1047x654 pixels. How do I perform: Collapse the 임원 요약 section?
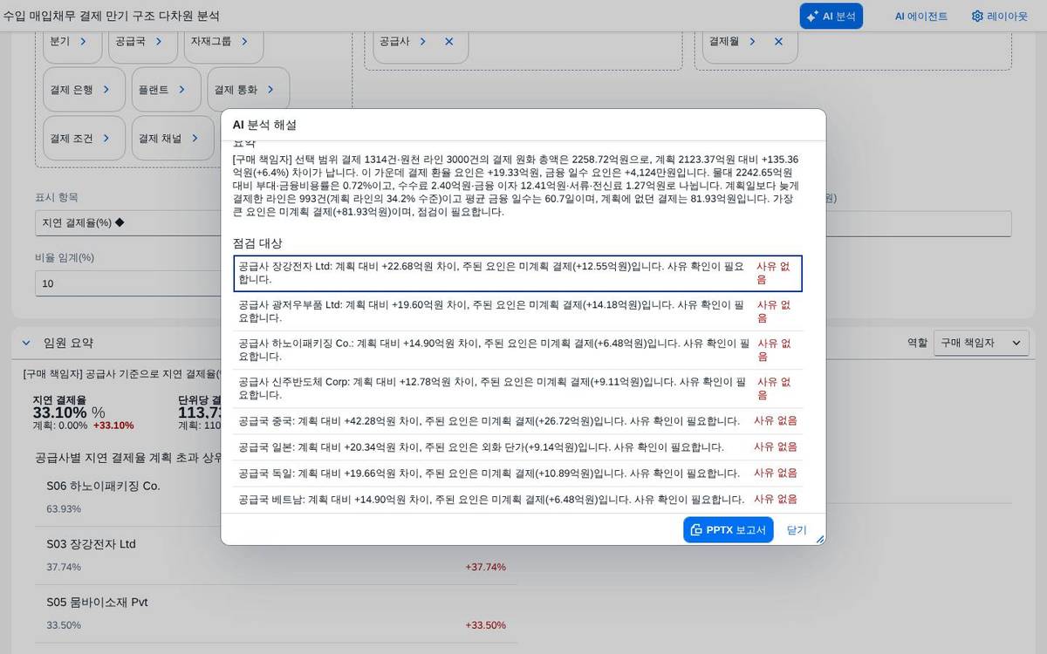(x=26, y=343)
